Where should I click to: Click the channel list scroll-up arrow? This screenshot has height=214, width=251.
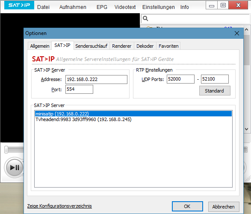point(247,29)
